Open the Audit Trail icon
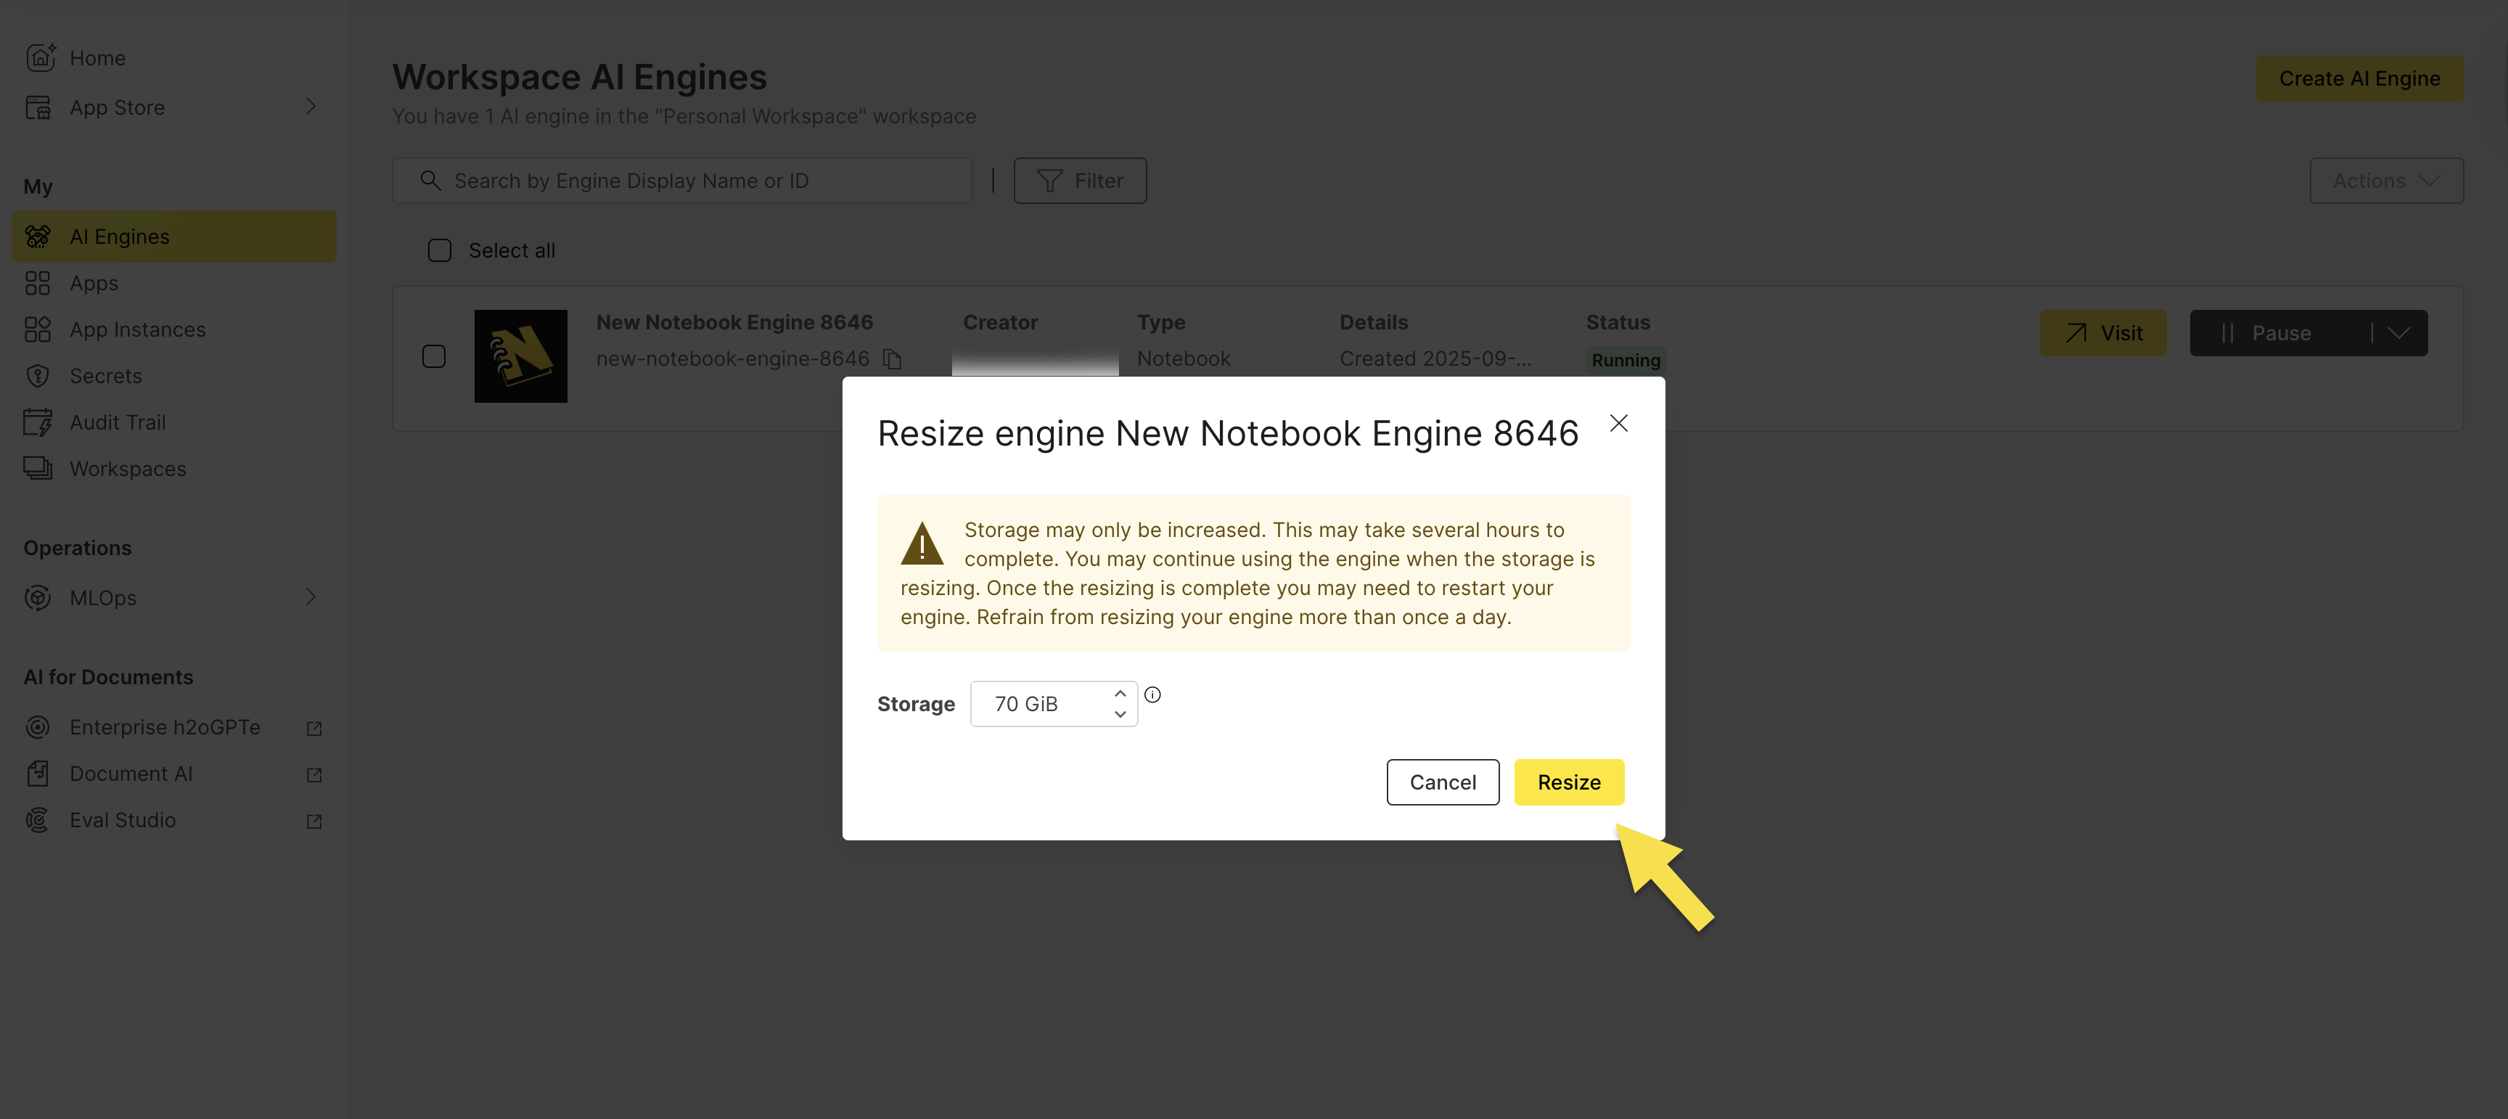The height and width of the screenshot is (1119, 2508). (38, 422)
